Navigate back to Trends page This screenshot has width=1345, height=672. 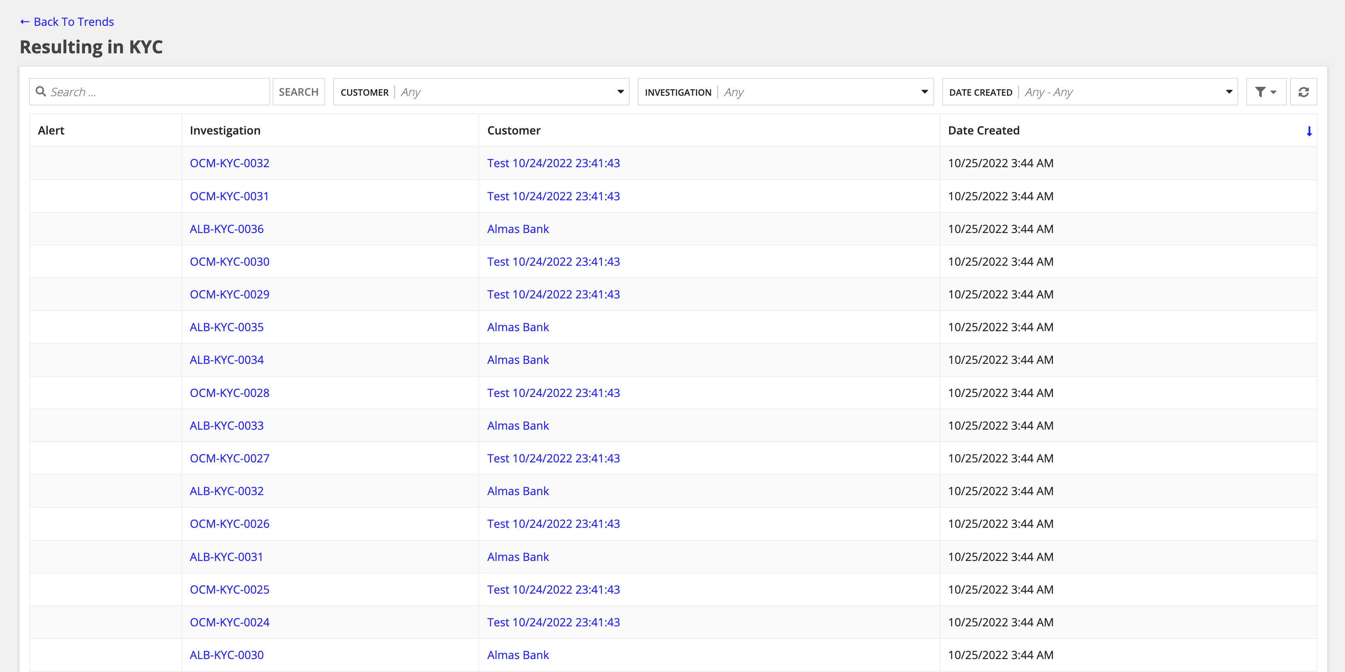[x=67, y=21]
